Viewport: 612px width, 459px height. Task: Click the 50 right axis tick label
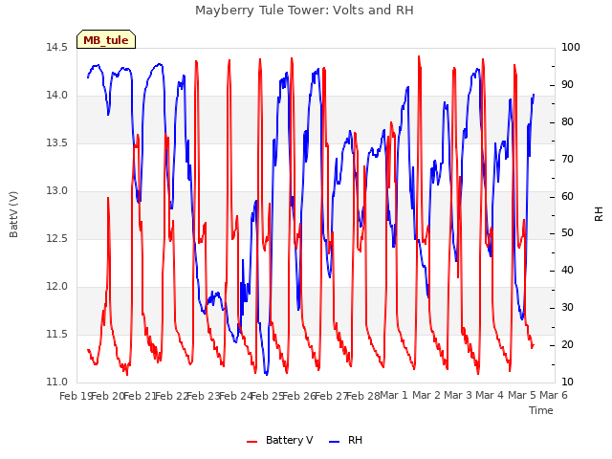pos(567,233)
